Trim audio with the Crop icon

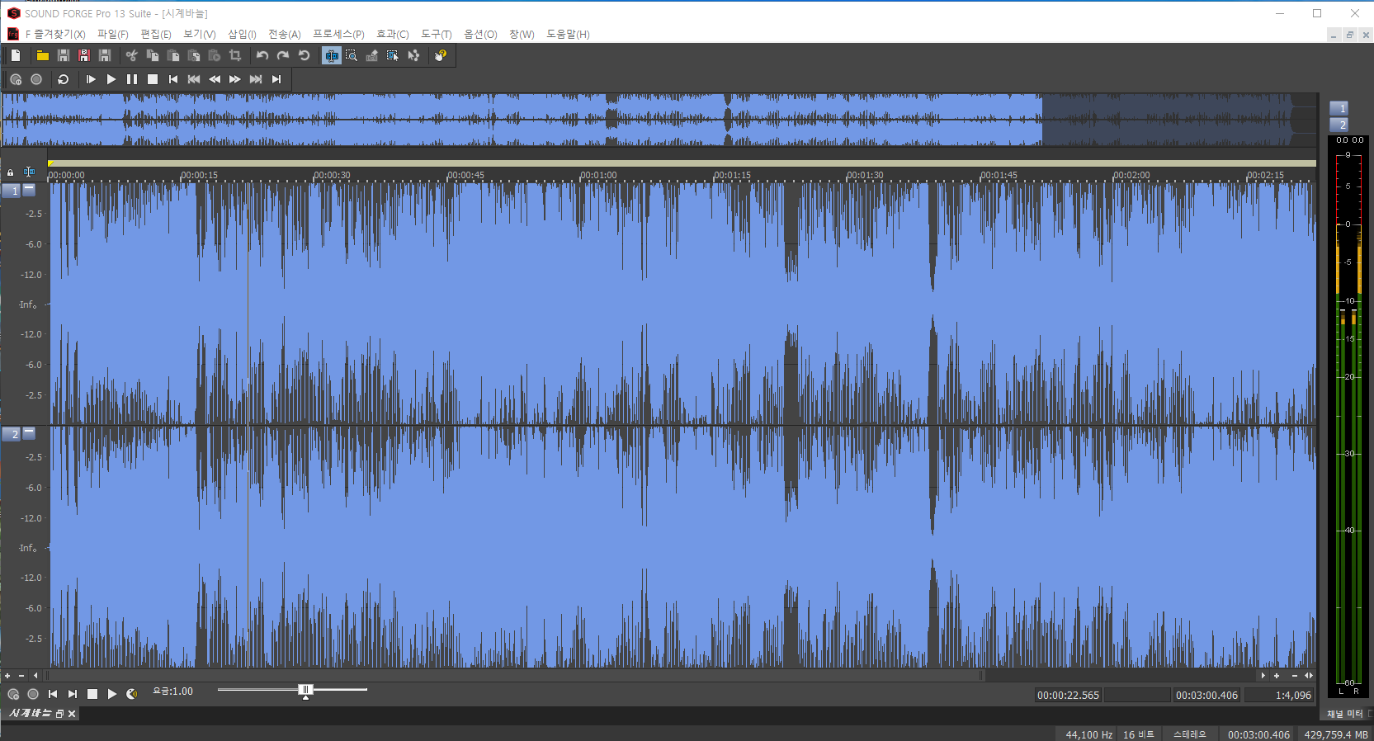235,55
